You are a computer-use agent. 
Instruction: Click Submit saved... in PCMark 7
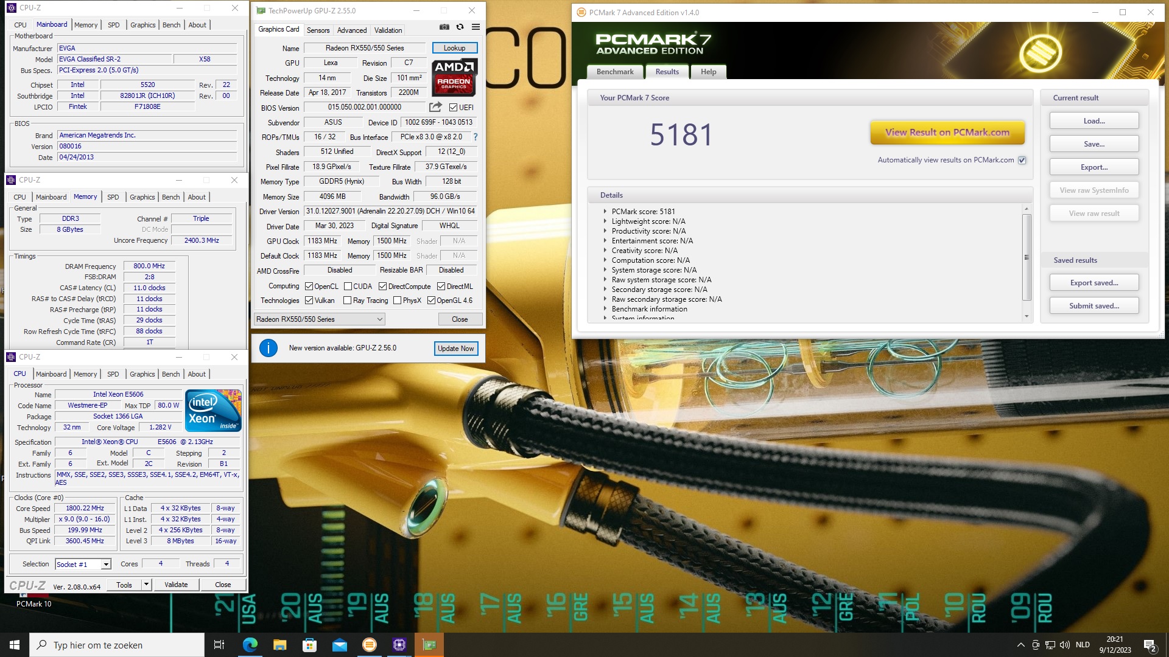click(x=1094, y=306)
